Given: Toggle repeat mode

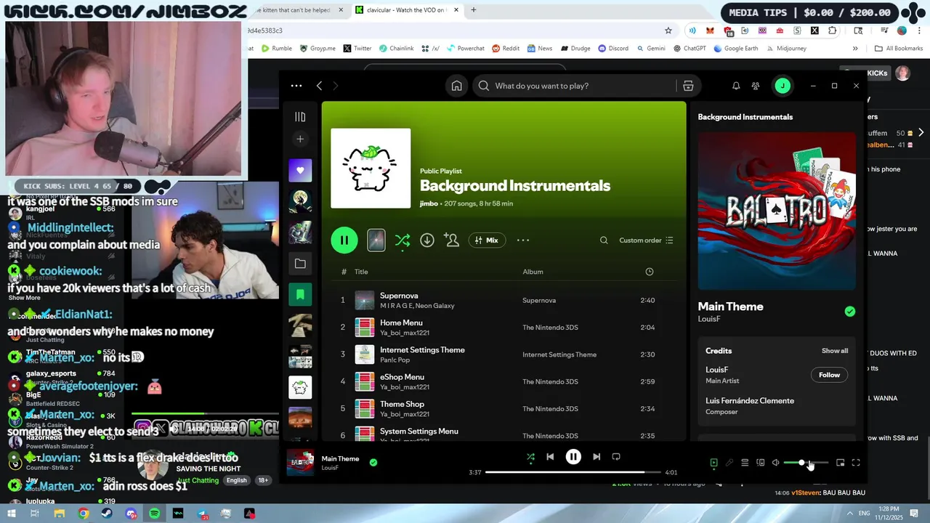Looking at the screenshot, I should tap(616, 457).
